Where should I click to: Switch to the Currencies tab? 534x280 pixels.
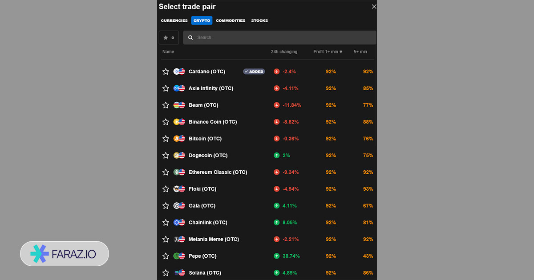click(x=174, y=20)
